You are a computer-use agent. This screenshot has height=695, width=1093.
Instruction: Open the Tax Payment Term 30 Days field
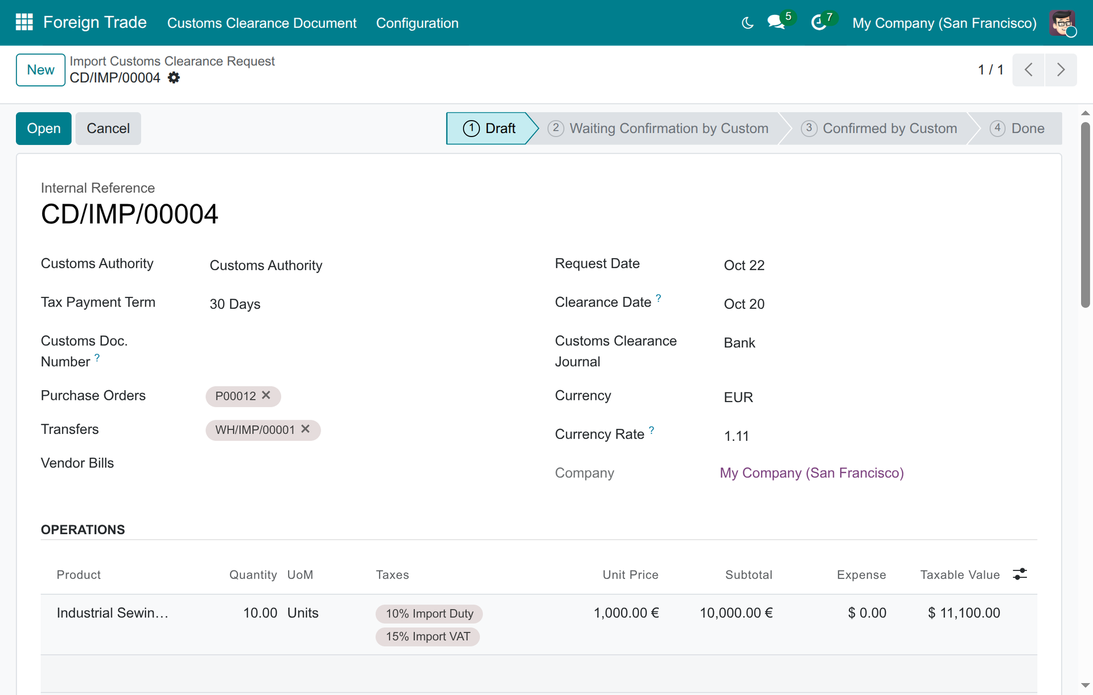coord(364,304)
